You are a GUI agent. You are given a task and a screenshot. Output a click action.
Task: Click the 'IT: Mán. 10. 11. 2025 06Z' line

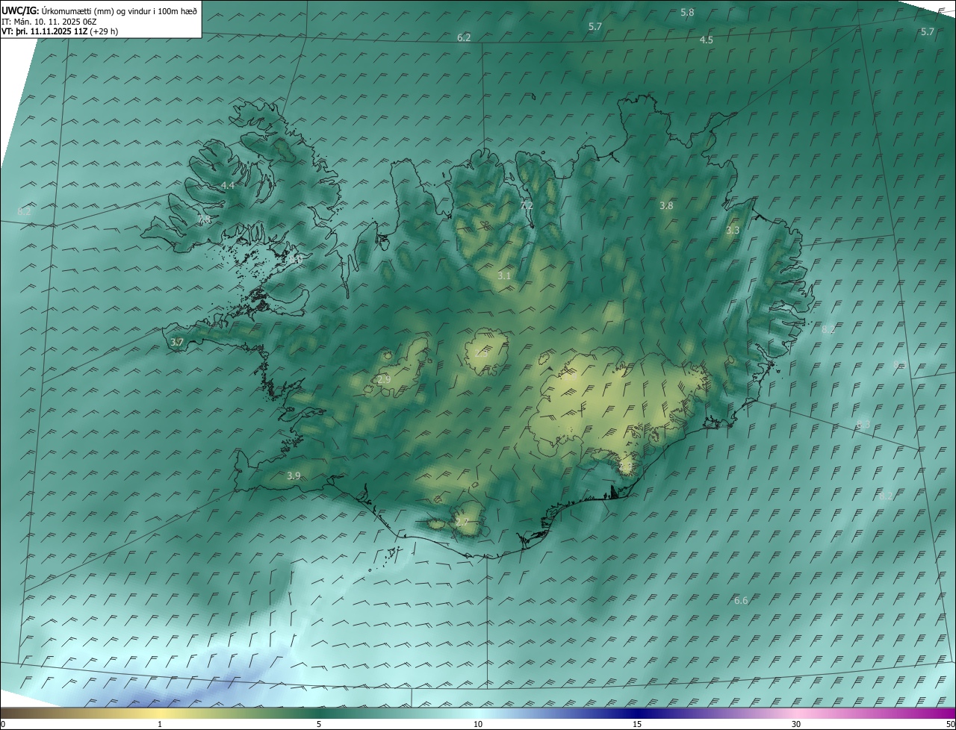coord(49,22)
